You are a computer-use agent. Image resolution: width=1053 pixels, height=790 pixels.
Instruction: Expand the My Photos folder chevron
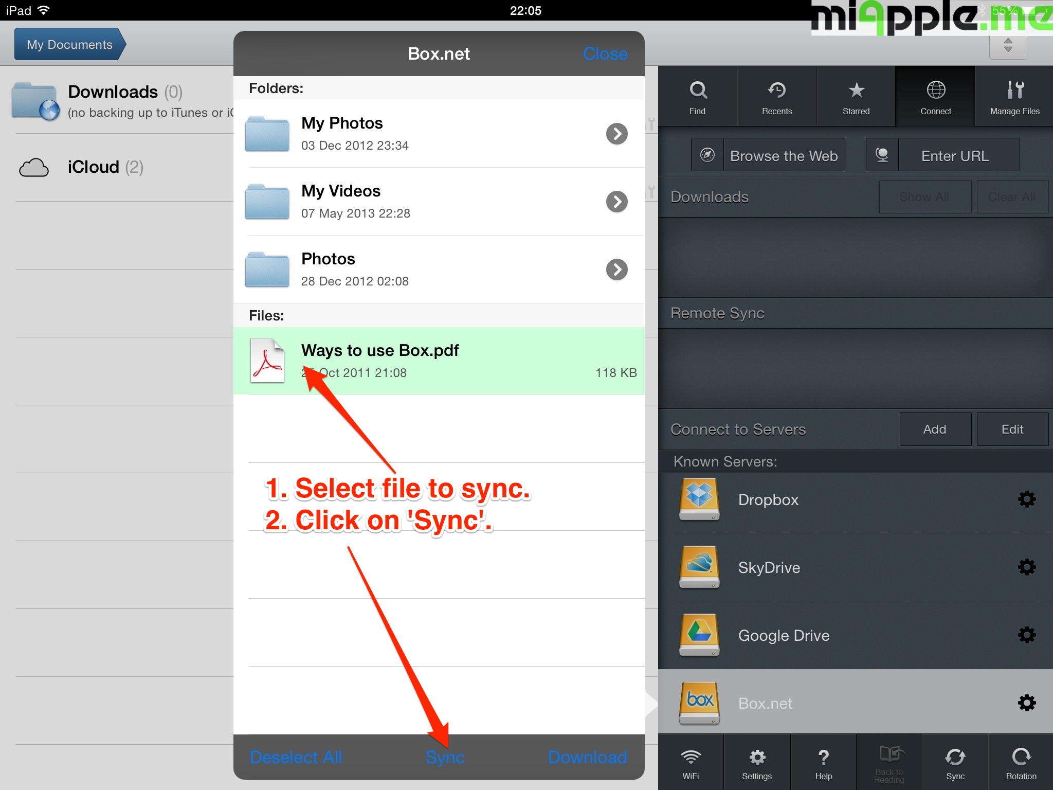tap(616, 134)
